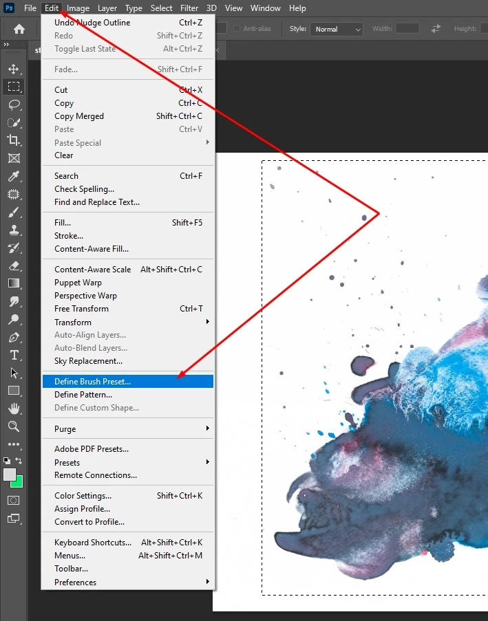Expand the Transform submenu
Image resolution: width=488 pixels, height=621 pixels.
[128, 322]
